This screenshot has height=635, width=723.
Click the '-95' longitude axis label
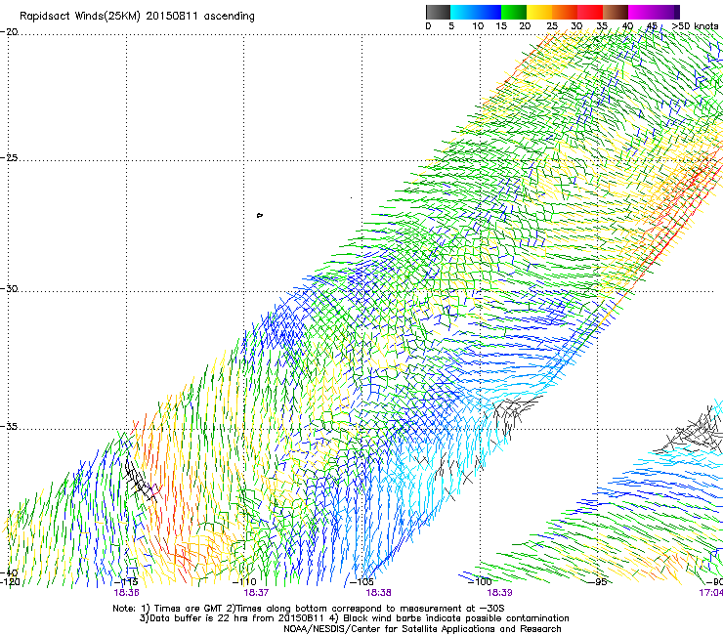click(598, 582)
